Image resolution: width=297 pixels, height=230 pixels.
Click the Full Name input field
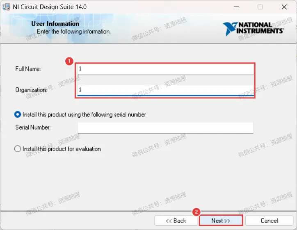166,69
